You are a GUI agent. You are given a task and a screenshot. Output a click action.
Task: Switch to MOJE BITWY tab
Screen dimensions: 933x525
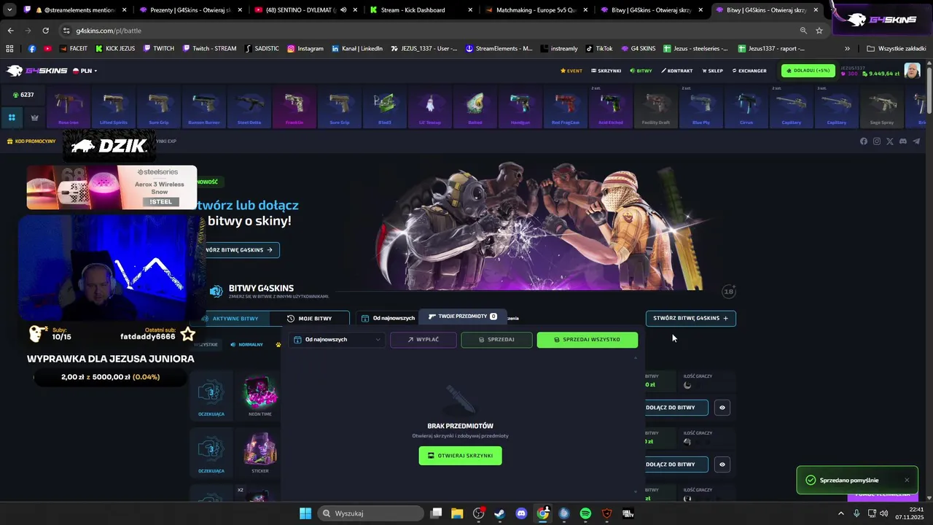[309, 319]
